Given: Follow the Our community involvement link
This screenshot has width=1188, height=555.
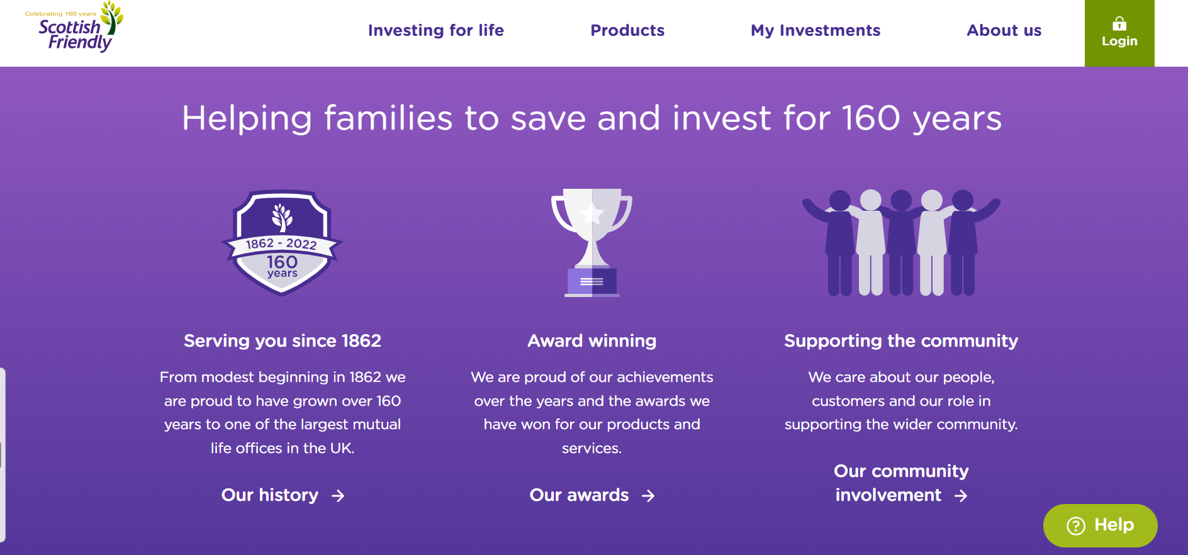Looking at the screenshot, I should tap(901, 483).
